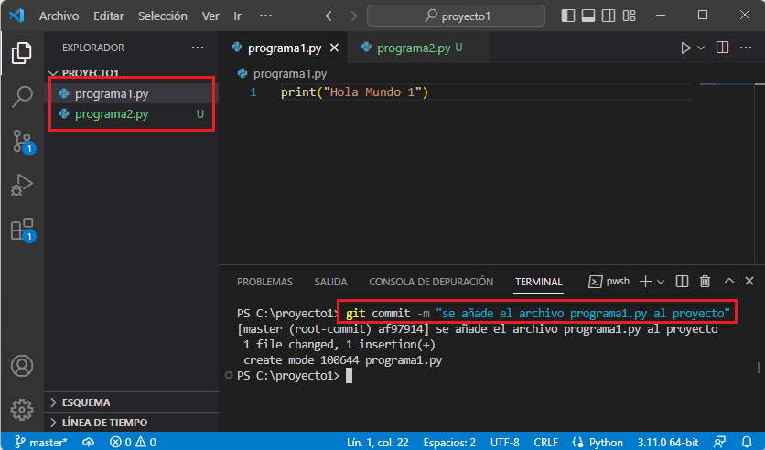This screenshot has height=450, width=765.
Task: Click Lín. 1, col. 22 cursor position
Action: click(x=377, y=442)
